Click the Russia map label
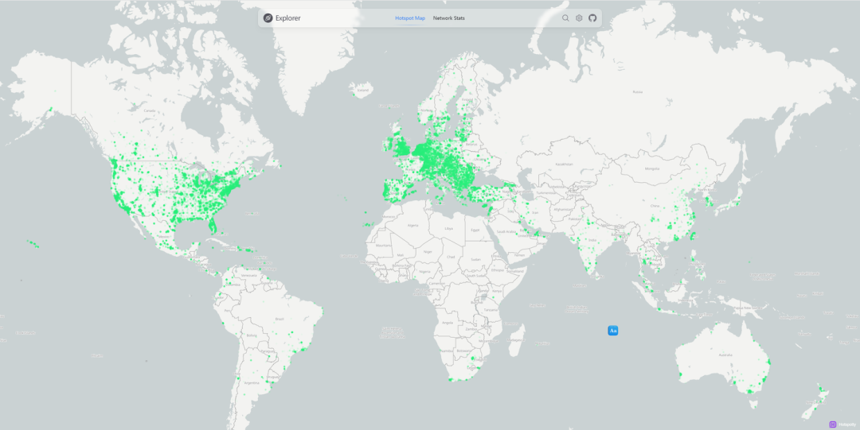860x430 pixels. [637, 92]
